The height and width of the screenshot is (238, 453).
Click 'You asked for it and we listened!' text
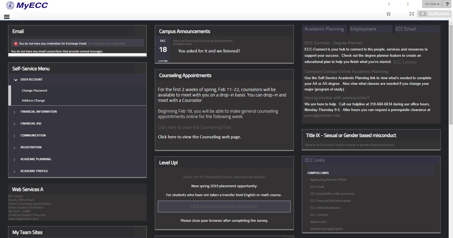click(209, 51)
